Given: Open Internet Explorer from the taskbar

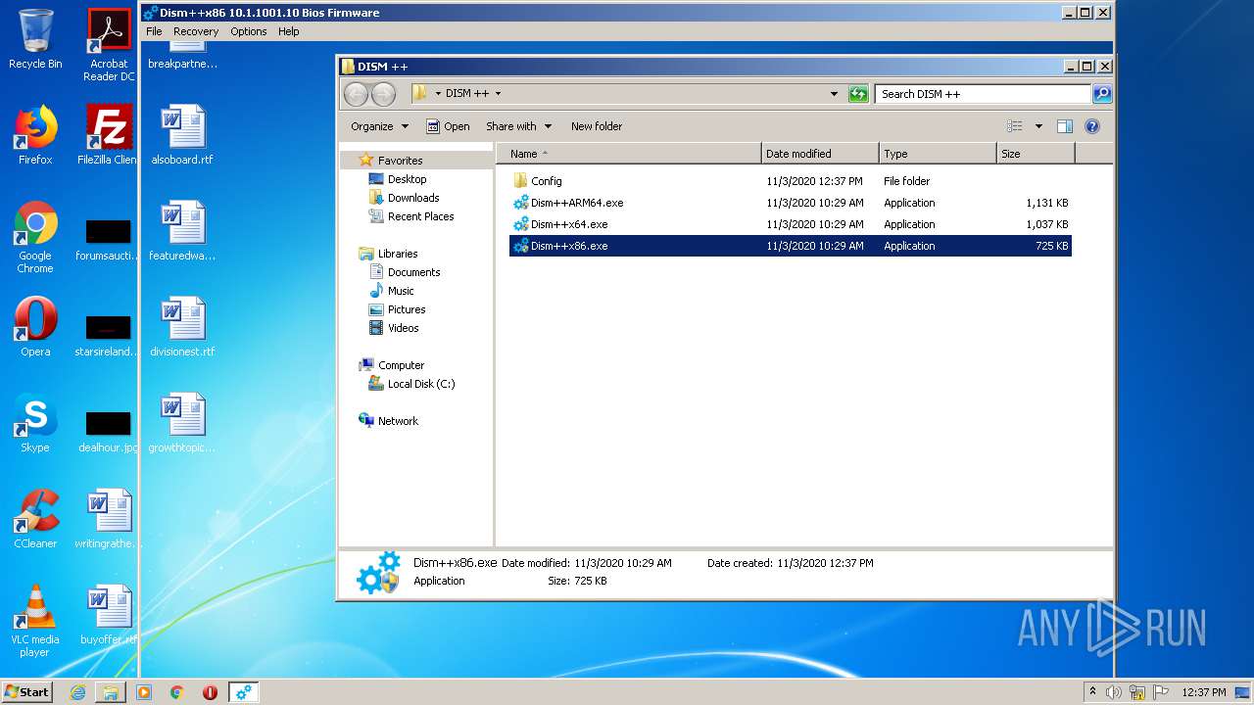Looking at the screenshot, I should click(77, 692).
